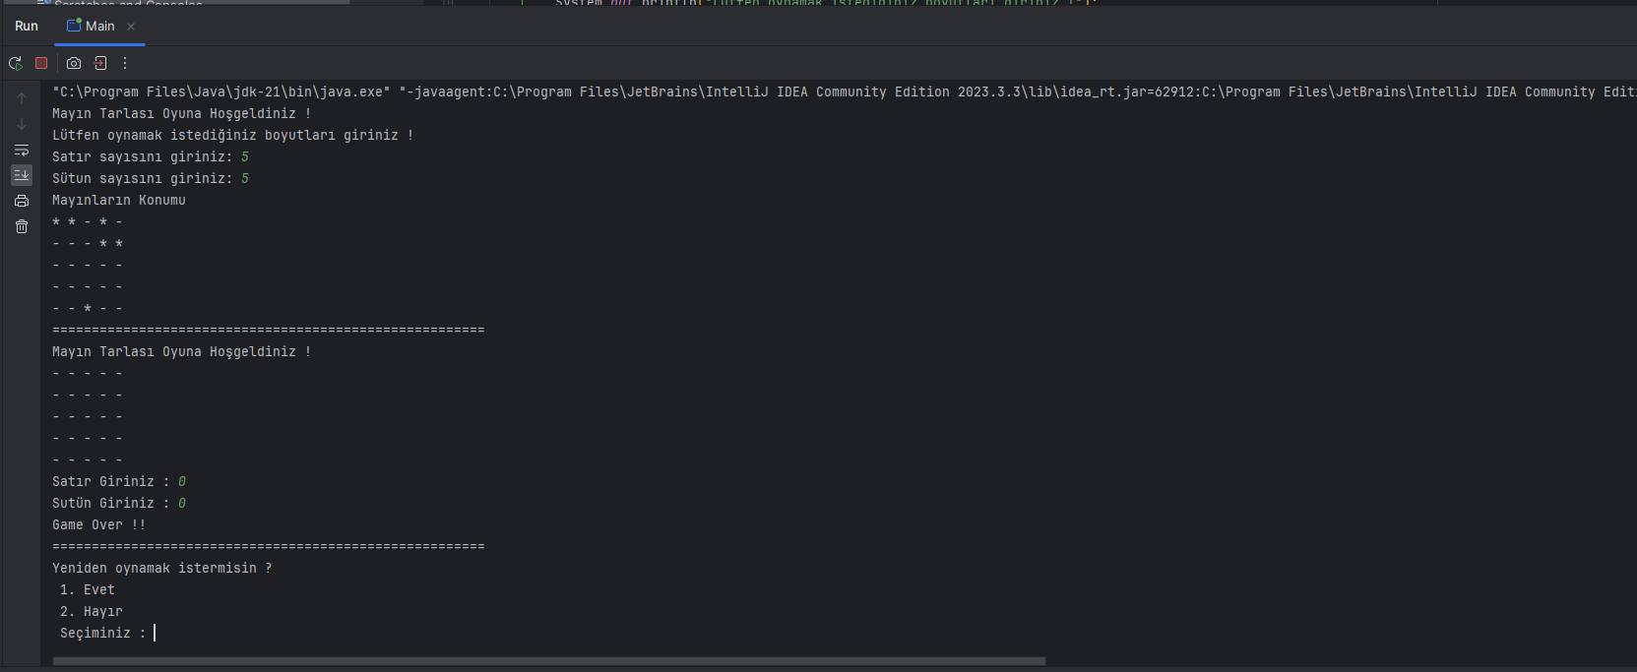This screenshot has height=672, width=1637.
Task: Click the Run tool window title
Action: [27, 27]
